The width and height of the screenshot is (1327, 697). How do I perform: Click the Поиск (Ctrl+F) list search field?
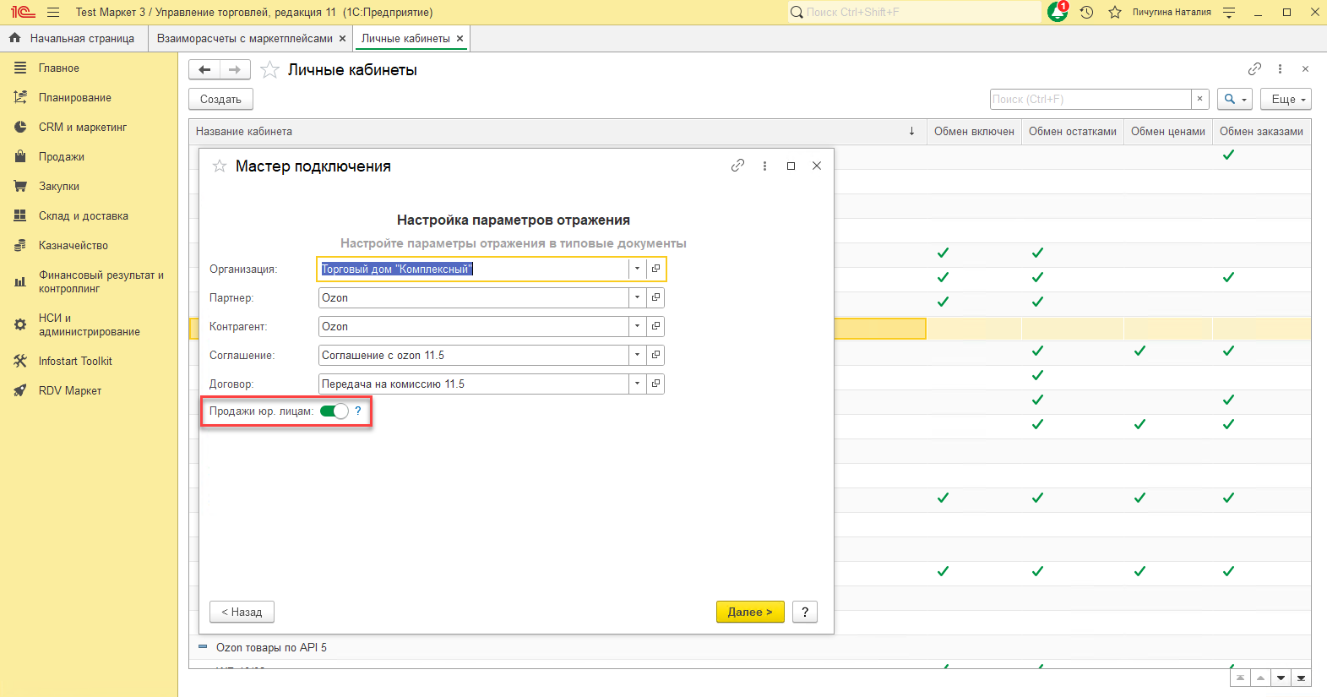pyautogui.click(x=1090, y=99)
